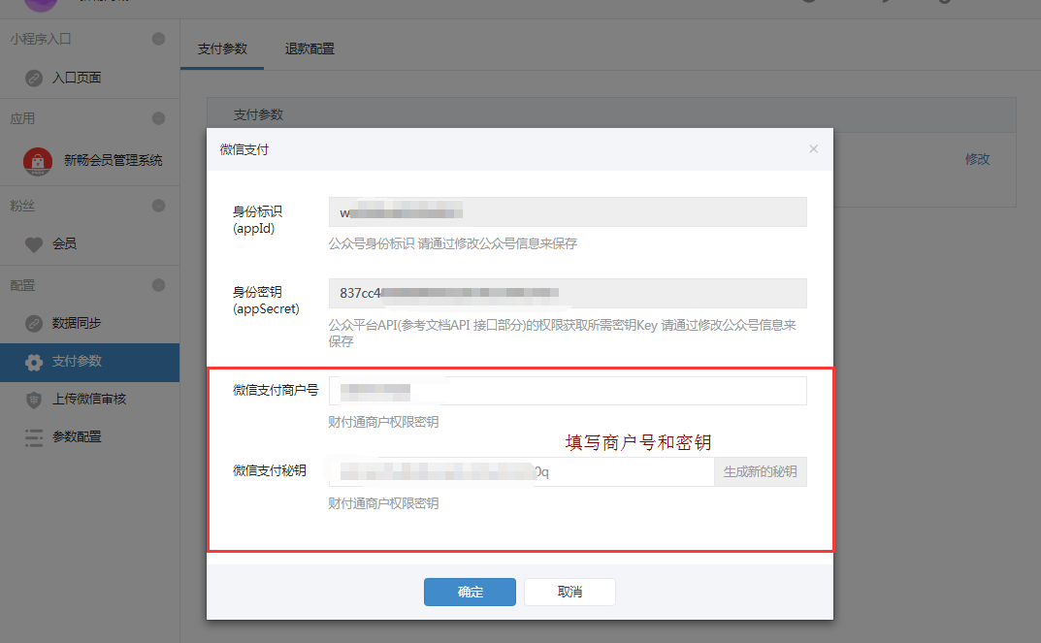The width and height of the screenshot is (1041, 643).
Task: Close the 微信支付 dialog
Action: coord(813,148)
